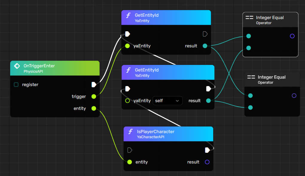Toggle the register checkbox on OnTriggerEnter
Image resolution: width=305 pixels, height=176 pixels.
click(16, 85)
